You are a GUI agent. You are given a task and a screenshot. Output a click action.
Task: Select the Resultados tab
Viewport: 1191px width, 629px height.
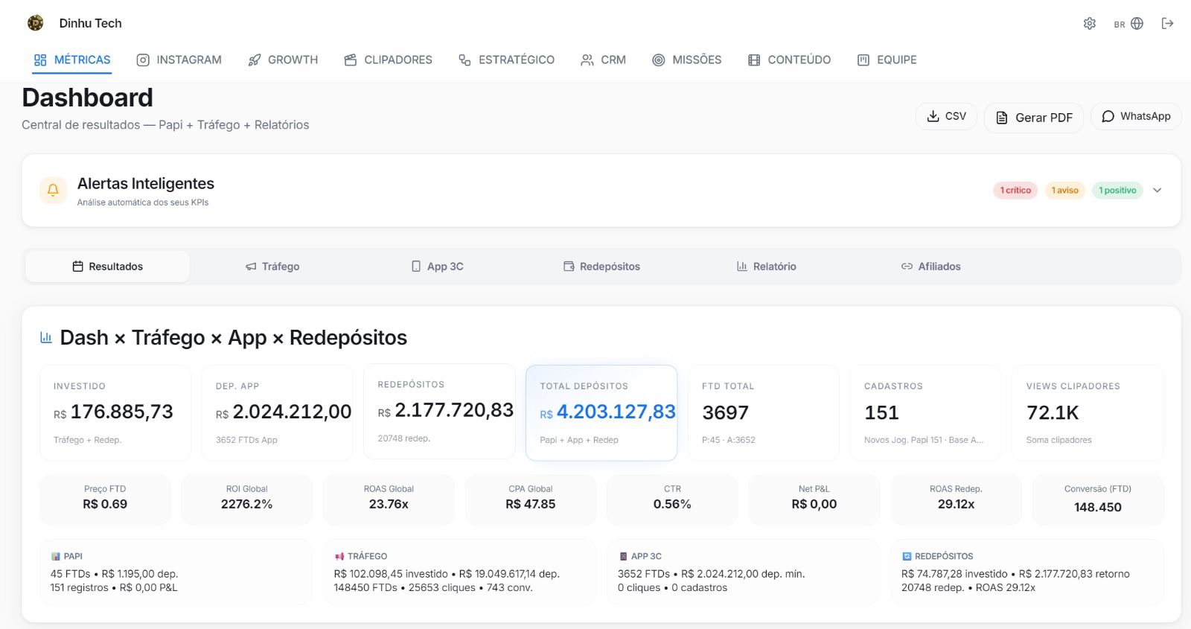107,266
